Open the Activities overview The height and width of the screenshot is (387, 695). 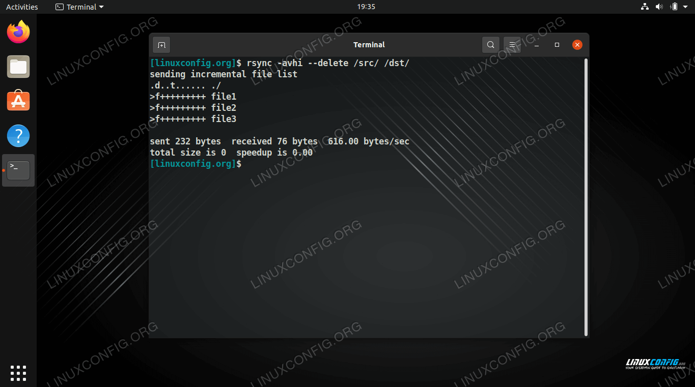pos(22,7)
